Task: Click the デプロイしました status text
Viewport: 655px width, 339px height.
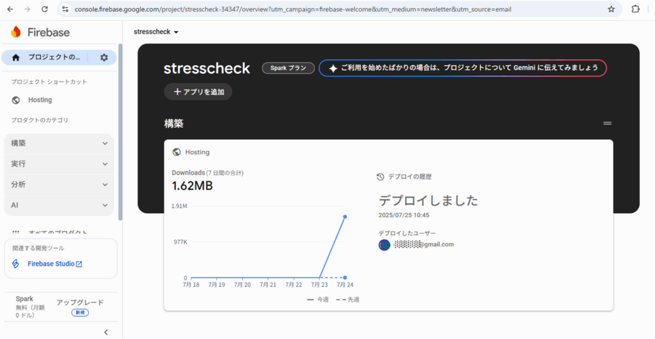Action: [x=428, y=200]
